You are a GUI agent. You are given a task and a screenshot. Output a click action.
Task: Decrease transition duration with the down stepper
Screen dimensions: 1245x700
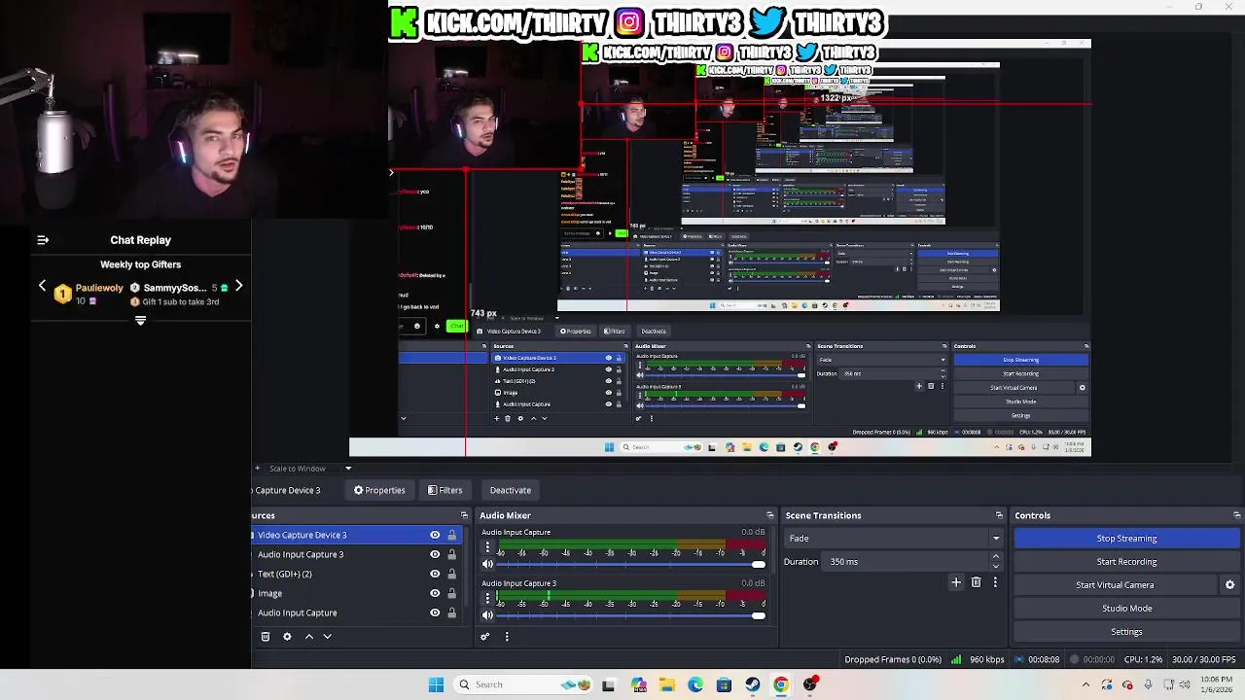(x=995, y=566)
